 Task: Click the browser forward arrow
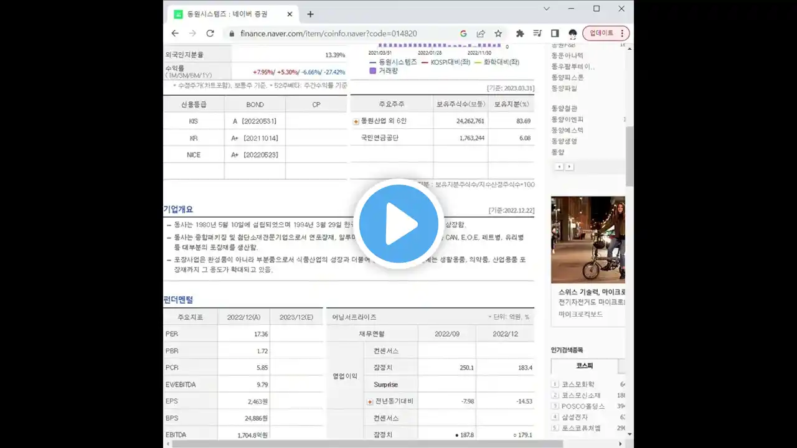click(x=192, y=34)
